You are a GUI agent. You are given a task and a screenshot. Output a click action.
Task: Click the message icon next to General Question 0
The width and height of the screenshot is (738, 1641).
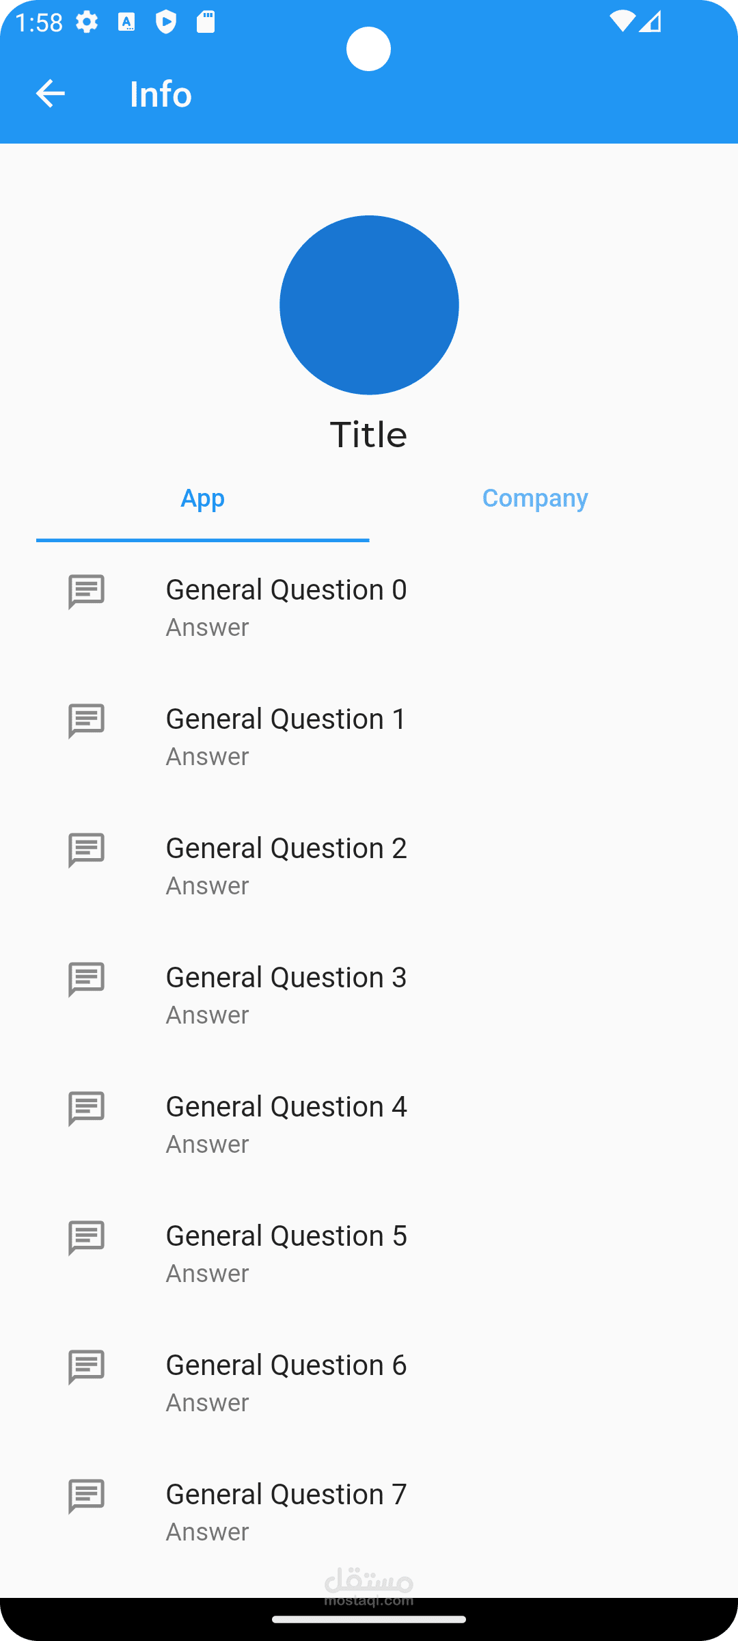[86, 591]
